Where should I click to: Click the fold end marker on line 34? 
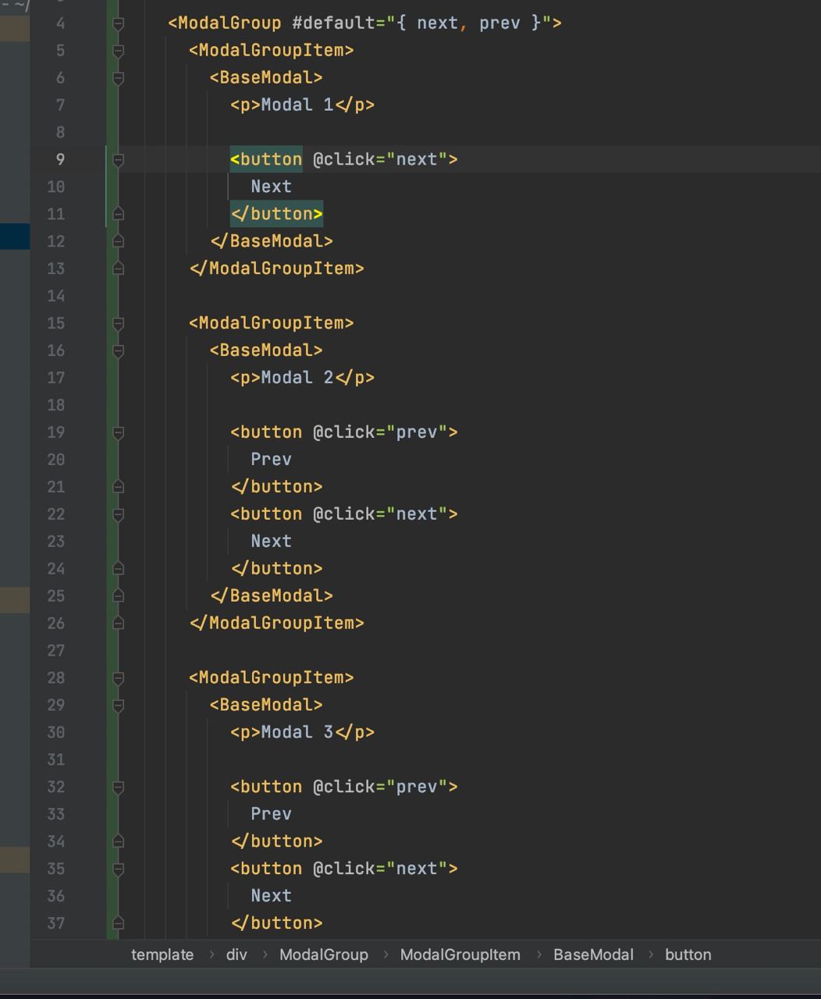[x=118, y=841]
